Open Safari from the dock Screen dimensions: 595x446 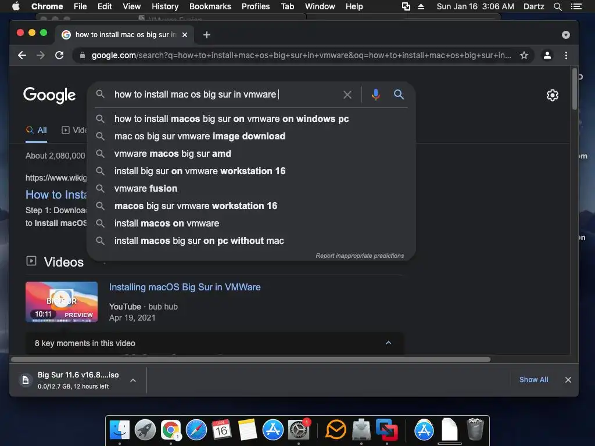[x=196, y=430]
